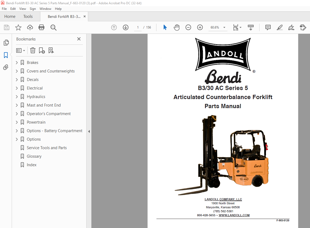Viewport: 310px width, 228px height.
Task: Open the Hydraulics bookmark label
Action: tap(36, 97)
